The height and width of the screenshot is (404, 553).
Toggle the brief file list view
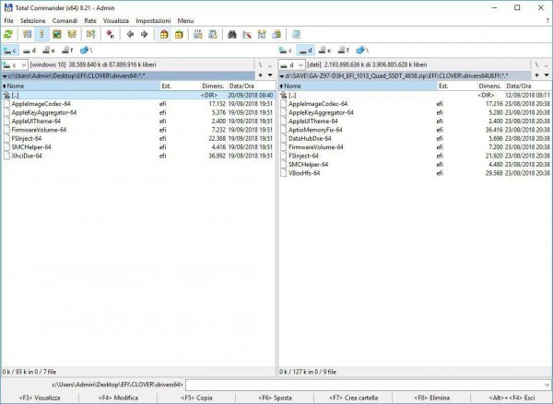click(28, 34)
